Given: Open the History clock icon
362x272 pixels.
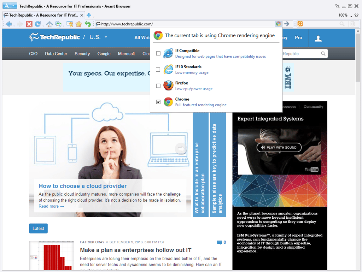Looking at the screenshot, I should pyautogui.click(x=58, y=24).
